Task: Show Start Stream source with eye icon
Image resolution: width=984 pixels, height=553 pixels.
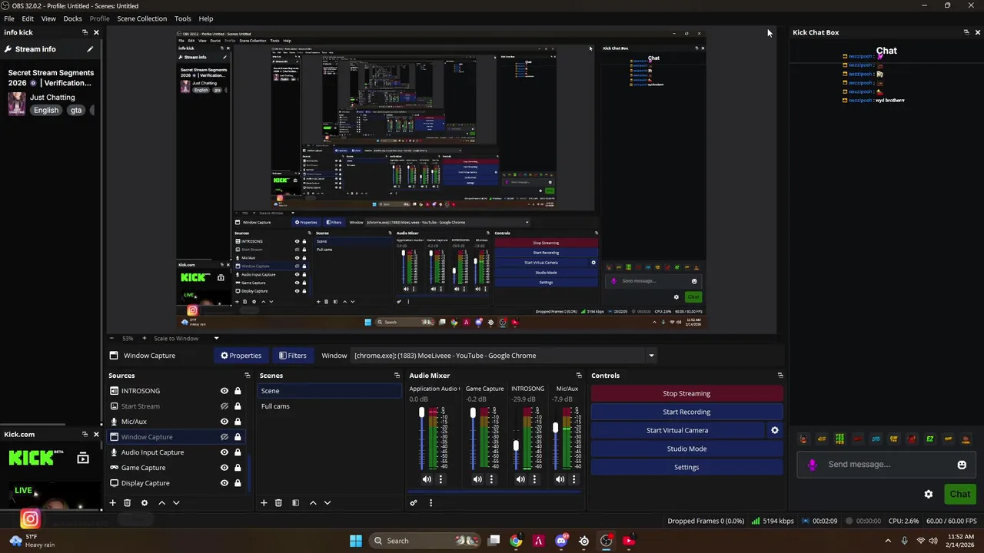Action: (224, 406)
